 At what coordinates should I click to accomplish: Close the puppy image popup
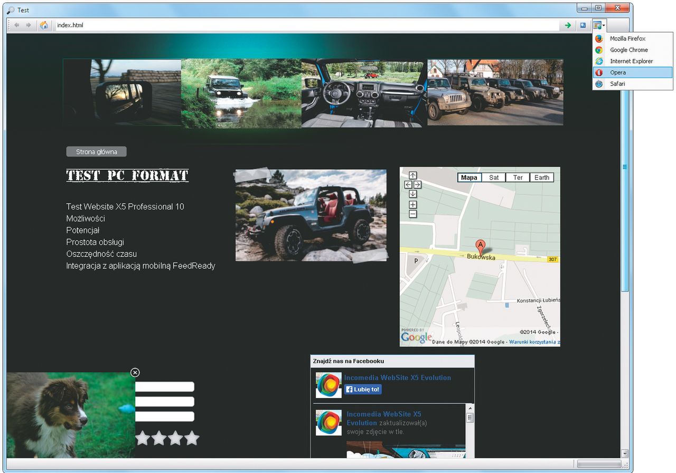tap(135, 373)
